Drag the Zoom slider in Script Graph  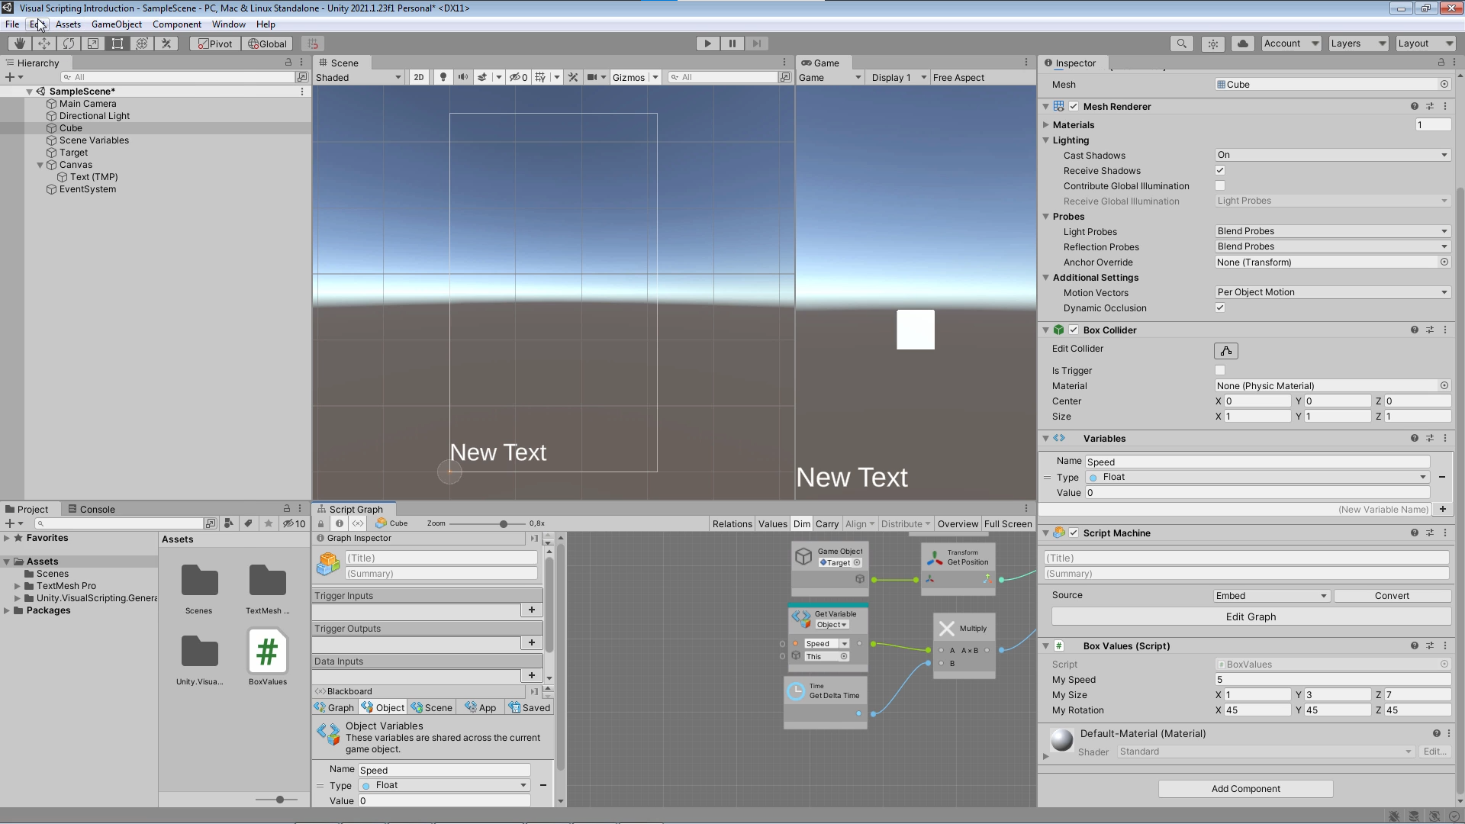503,523
